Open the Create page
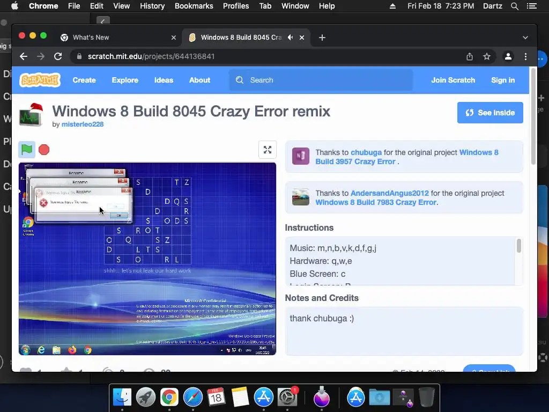Image resolution: width=549 pixels, height=412 pixels. click(84, 80)
